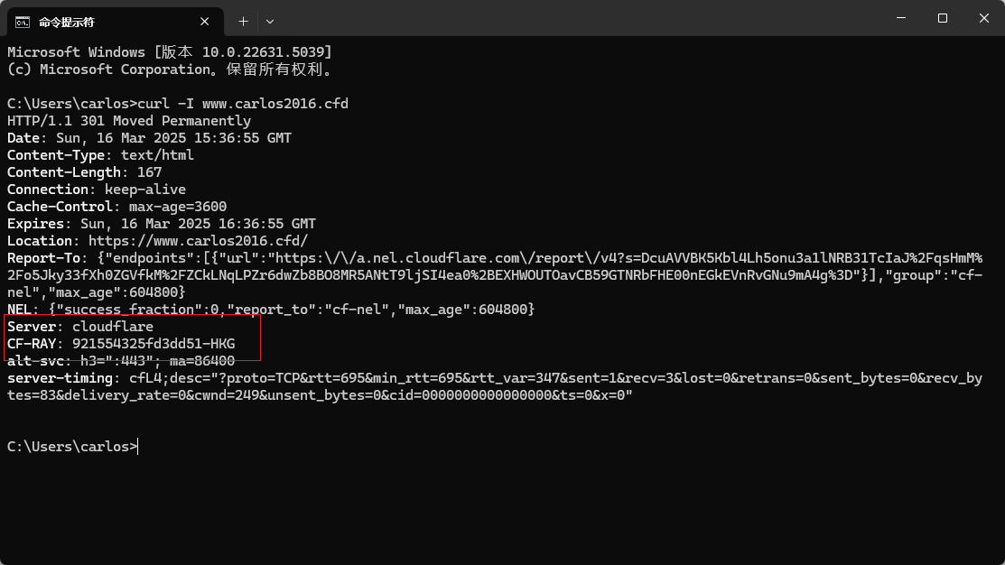Click the Cache-Control max-age=3600 line
Screen dimensions: 1005x565
(116, 207)
